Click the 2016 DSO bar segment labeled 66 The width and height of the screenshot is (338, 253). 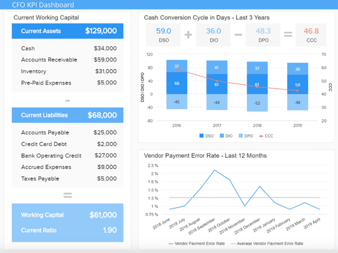click(177, 83)
